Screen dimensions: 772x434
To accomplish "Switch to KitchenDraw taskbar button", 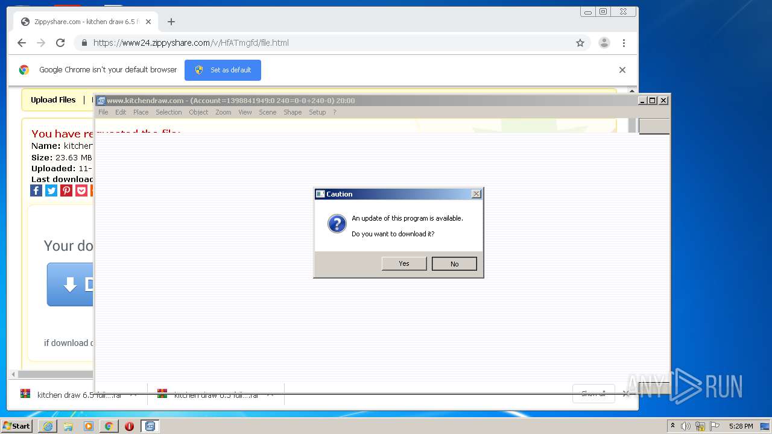I will 150,426.
